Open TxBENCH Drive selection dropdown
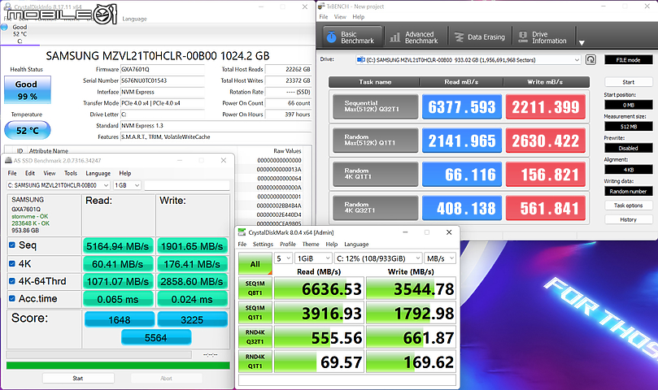This screenshot has height=390, width=658. 468,60
